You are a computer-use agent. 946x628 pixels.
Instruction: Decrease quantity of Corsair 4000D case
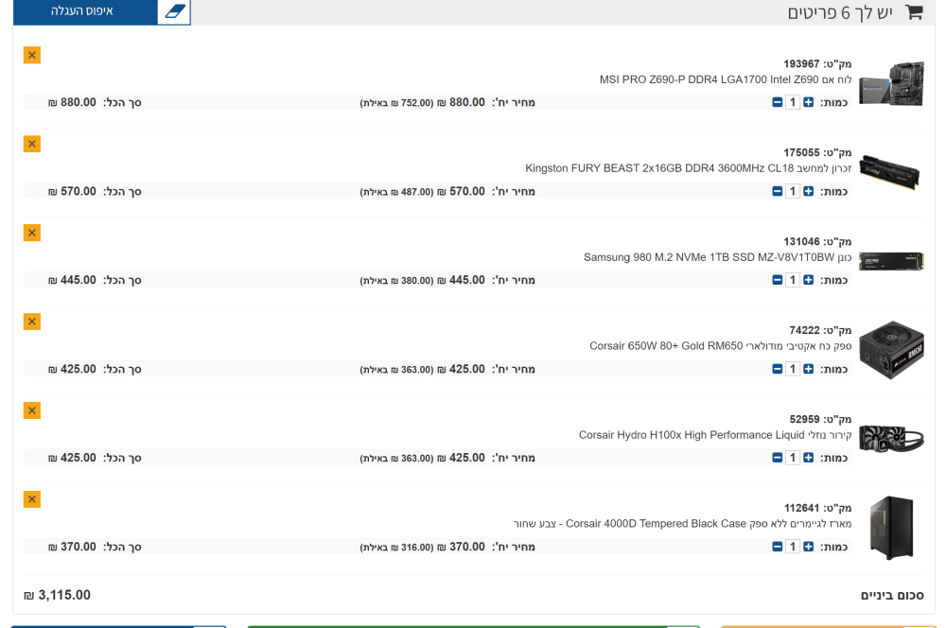[777, 547]
